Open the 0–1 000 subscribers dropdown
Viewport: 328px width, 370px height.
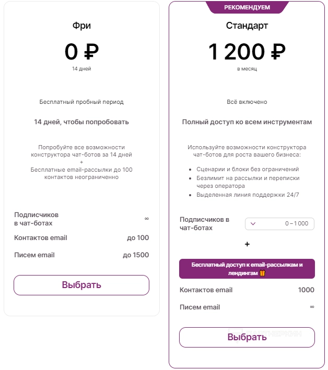(279, 224)
